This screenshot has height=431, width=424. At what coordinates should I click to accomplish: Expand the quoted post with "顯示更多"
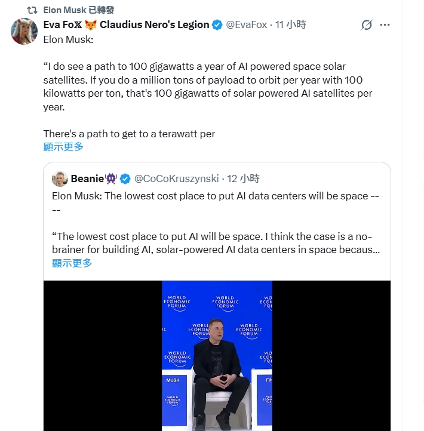(72, 263)
